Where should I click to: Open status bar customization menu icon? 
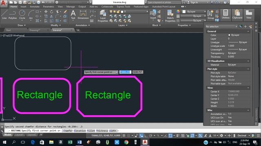(x=258, y=135)
